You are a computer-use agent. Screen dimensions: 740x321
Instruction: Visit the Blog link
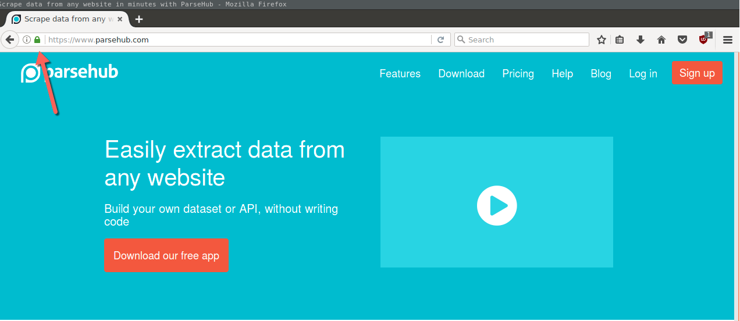pos(601,73)
